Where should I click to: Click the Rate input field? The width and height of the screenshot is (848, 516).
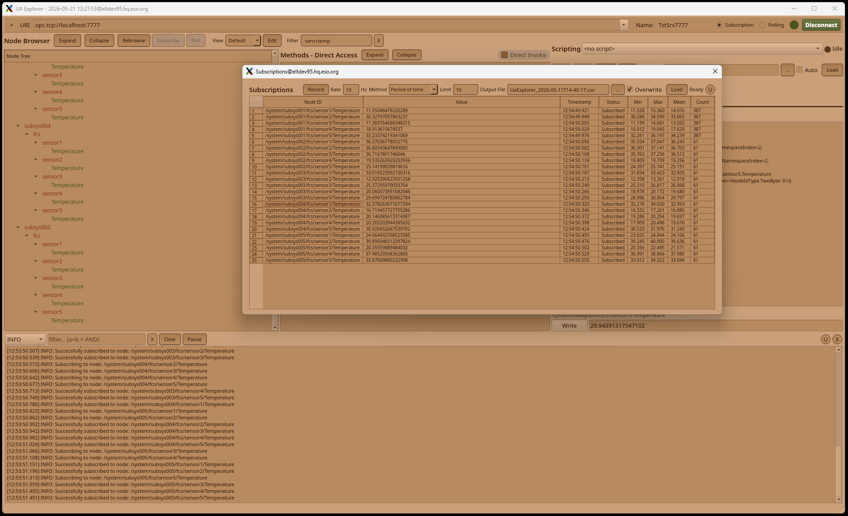click(351, 89)
